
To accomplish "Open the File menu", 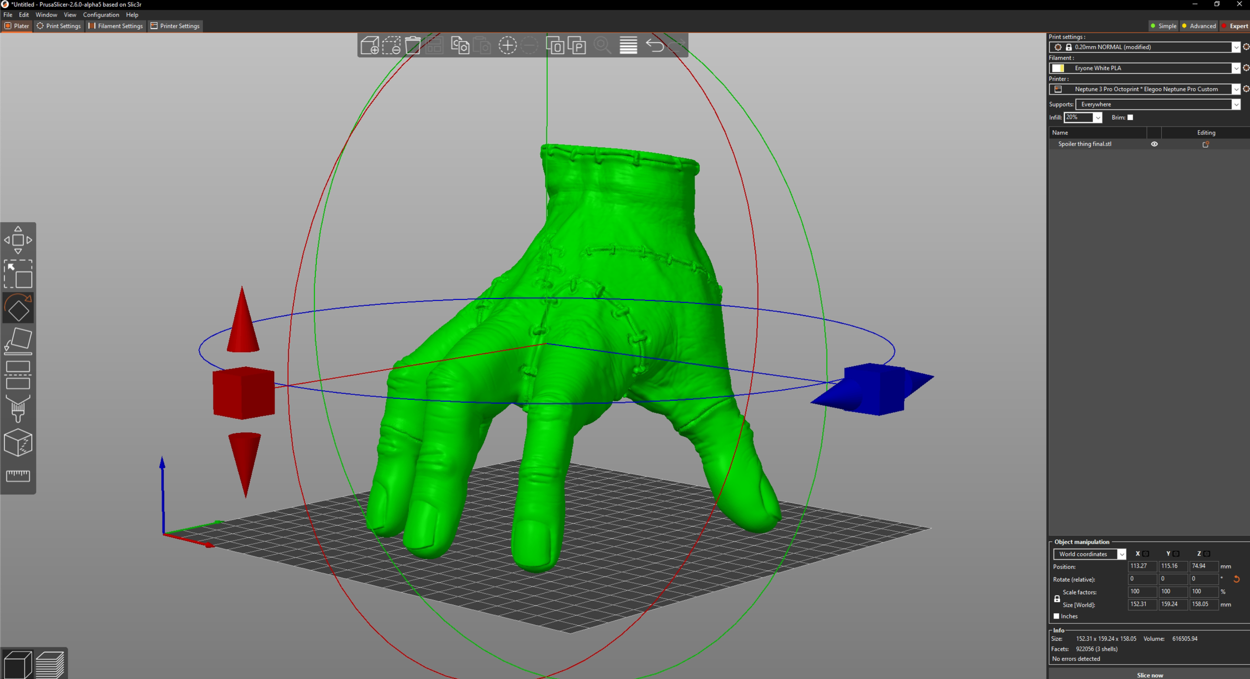I will pos(8,15).
